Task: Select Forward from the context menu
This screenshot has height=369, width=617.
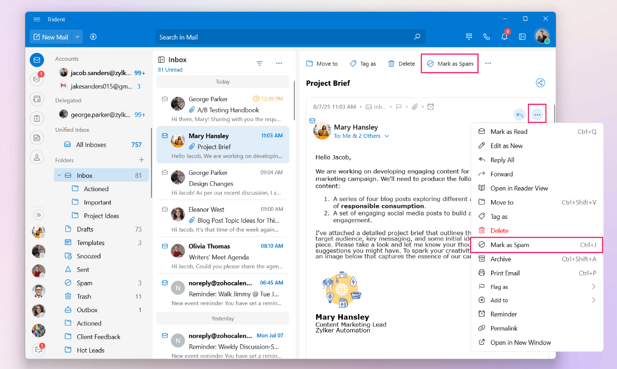Action: tap(537, 174)
